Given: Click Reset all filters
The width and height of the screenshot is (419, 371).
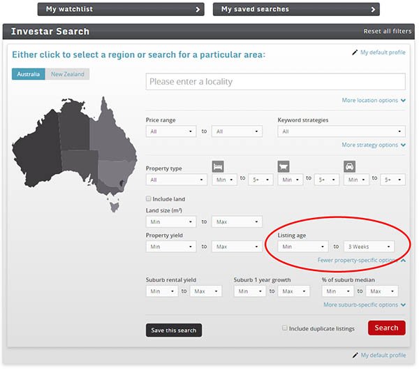Looking at the screenshot, I should point(388,31).
